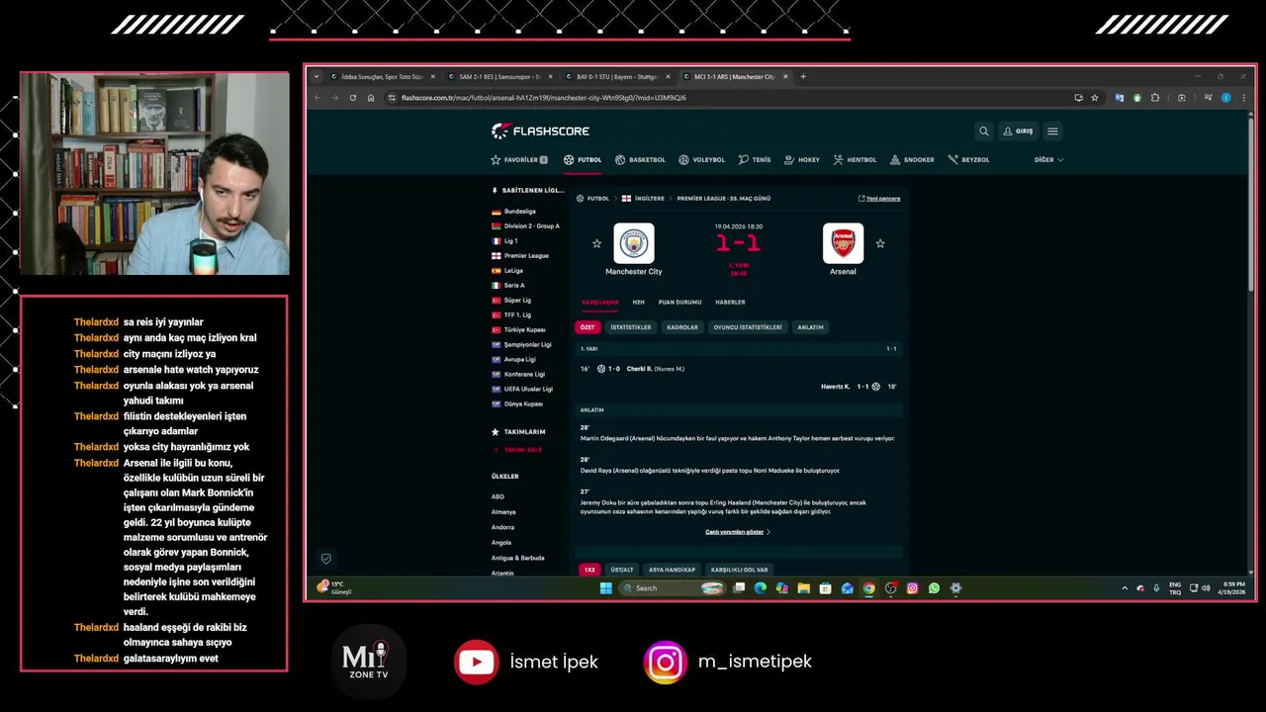Image resolution: width=1266 pixels, height=712 pixels.
Task: Open the Kadrolar sub-tab
Action: [682, 327]
